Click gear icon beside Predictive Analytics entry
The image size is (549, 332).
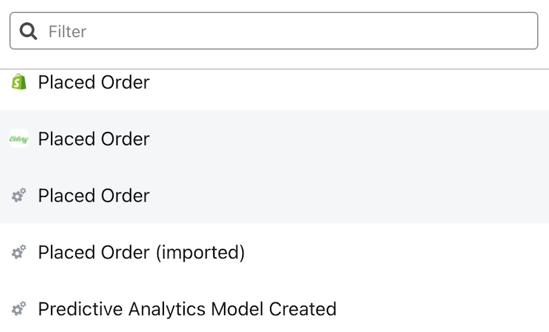[x=19, y=309]
